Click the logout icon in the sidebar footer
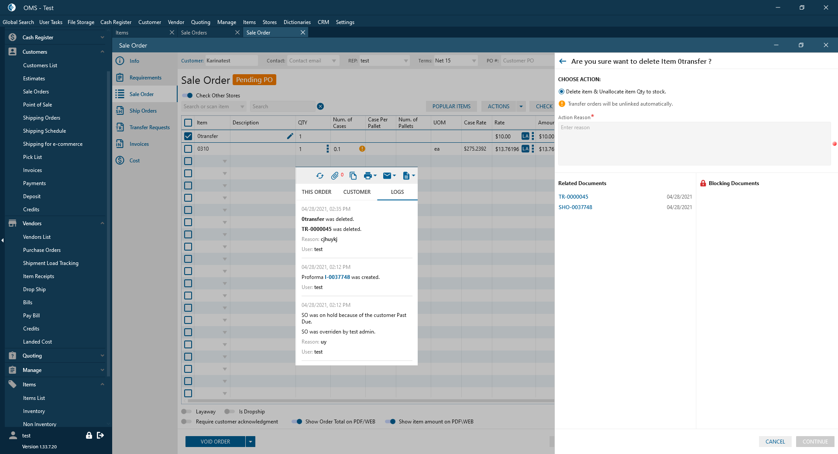 tap(100, 435)
